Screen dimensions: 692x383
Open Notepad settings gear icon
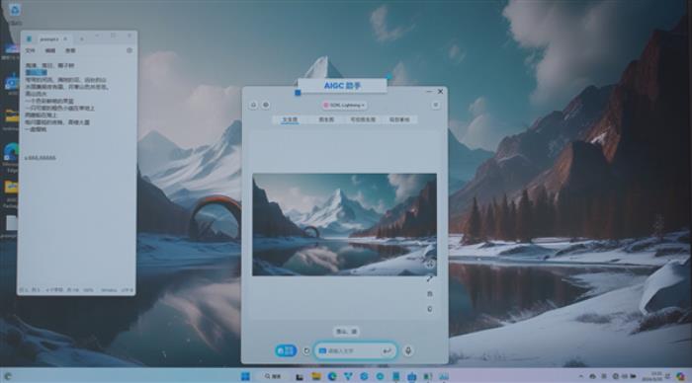point(130,50)
